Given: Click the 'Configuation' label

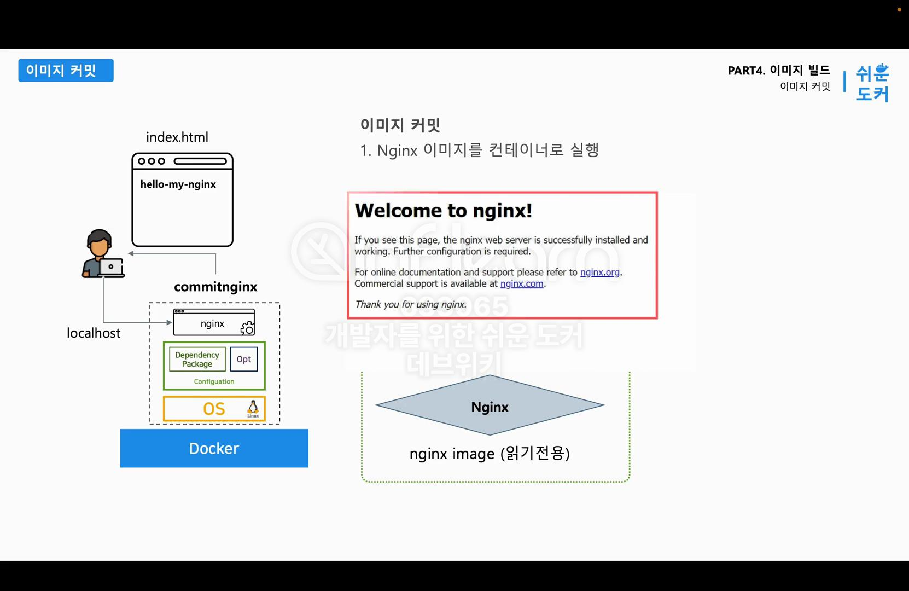Looking at the screenshot, I should (214, 381).
